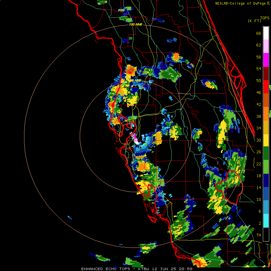Select the 66 value in the legend

click(x=259, y=33)
